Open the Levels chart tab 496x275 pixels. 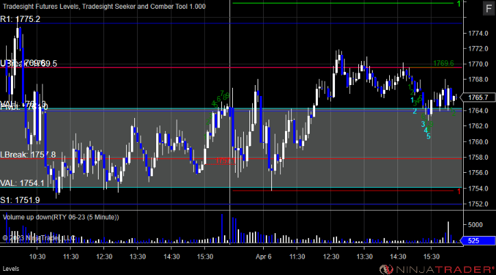[x=11, y=269]
